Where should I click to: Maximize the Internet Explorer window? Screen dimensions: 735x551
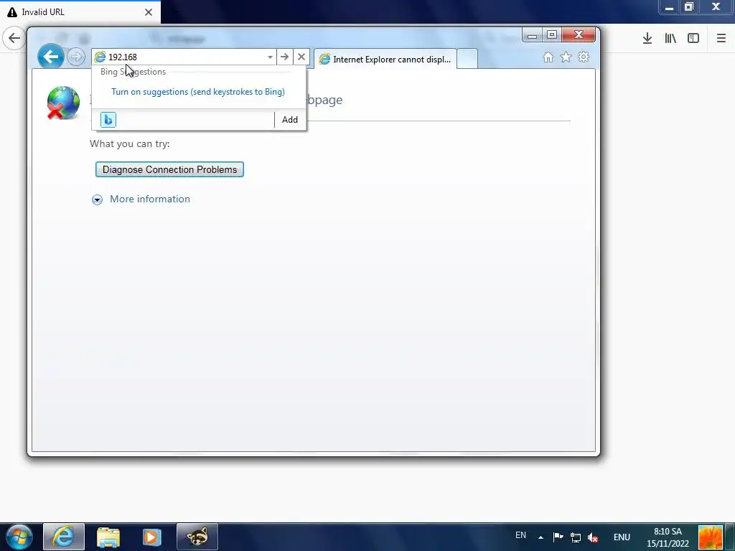pyautogui.click(x=552, y=35)
